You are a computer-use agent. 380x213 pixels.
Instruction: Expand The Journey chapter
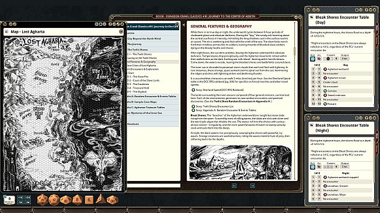(x=153, y=44)
